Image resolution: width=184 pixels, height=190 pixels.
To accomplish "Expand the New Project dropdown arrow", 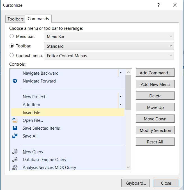I will pyautogui.click(x=120, y=97).
